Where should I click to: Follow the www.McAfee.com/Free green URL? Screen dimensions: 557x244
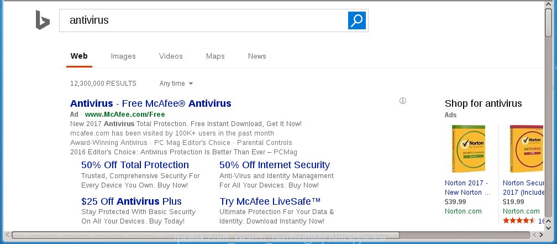pyautogui.click(x=125, y=114)
